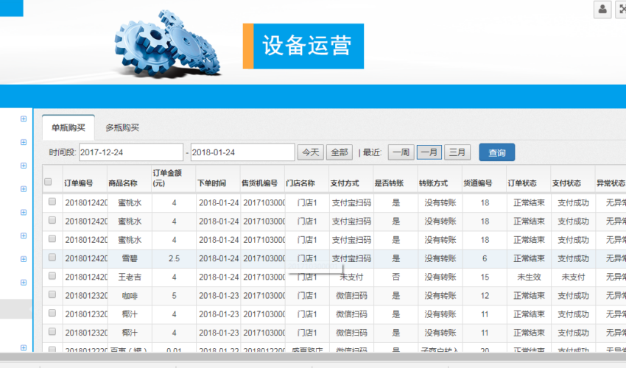Click the 设备运营 title banner
This screenshot has width=626, height=368.
[303, 46]
